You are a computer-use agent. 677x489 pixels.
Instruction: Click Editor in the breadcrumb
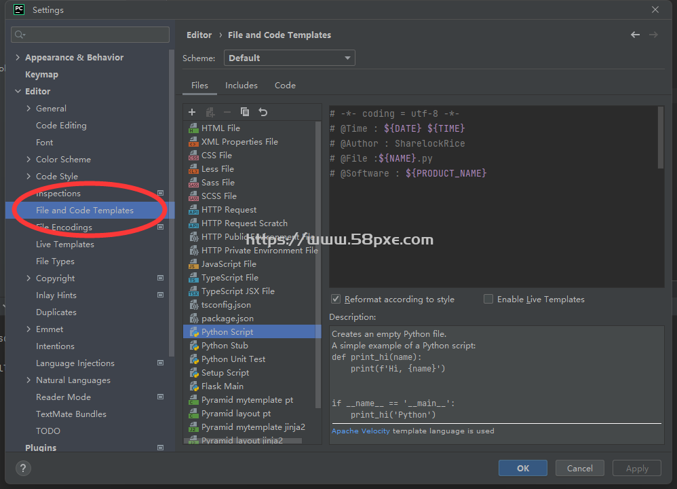pos(199,35)
